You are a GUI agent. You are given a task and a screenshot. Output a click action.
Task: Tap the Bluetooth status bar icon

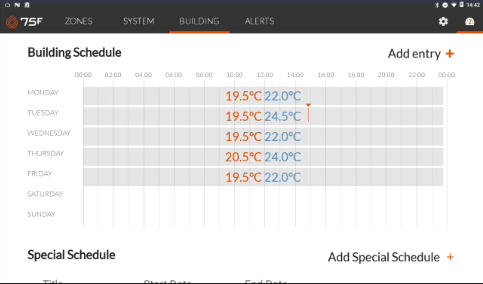click(x=437, y=5)
